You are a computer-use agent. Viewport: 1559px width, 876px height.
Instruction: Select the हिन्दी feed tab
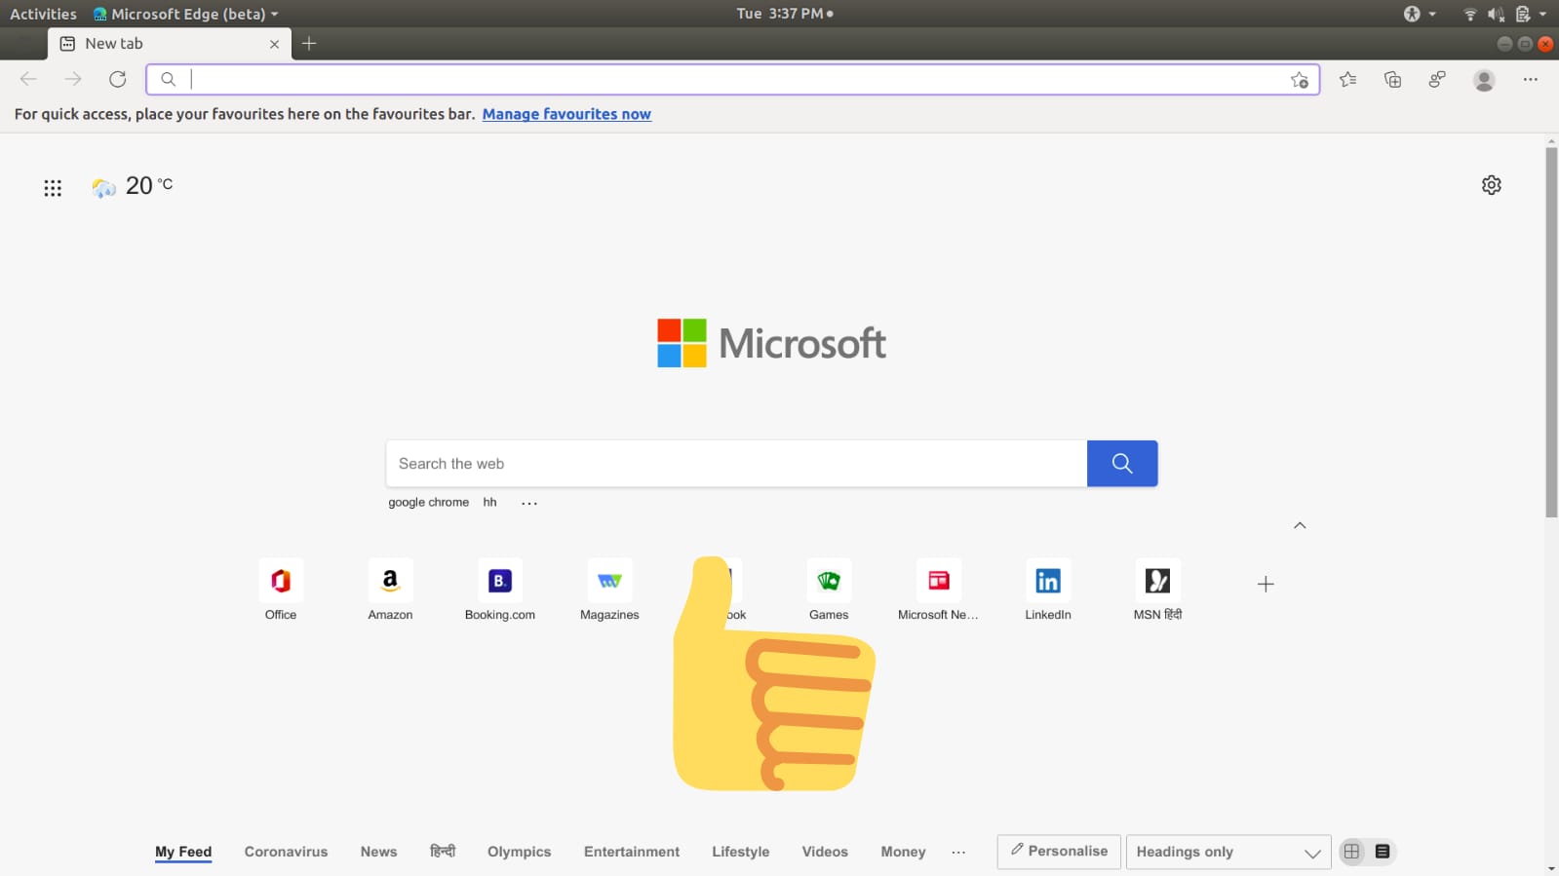pyautogui.click(x=443, y=851)
